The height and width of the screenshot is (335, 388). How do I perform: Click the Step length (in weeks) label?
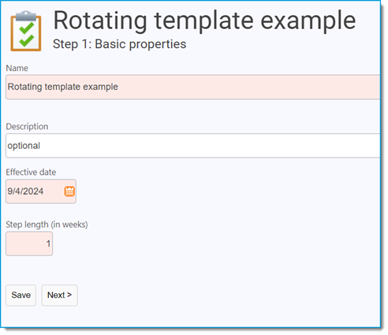pyautogui.click(x=47, y=225)
